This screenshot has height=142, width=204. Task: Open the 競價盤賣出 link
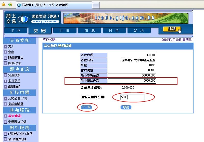point(16,58)
